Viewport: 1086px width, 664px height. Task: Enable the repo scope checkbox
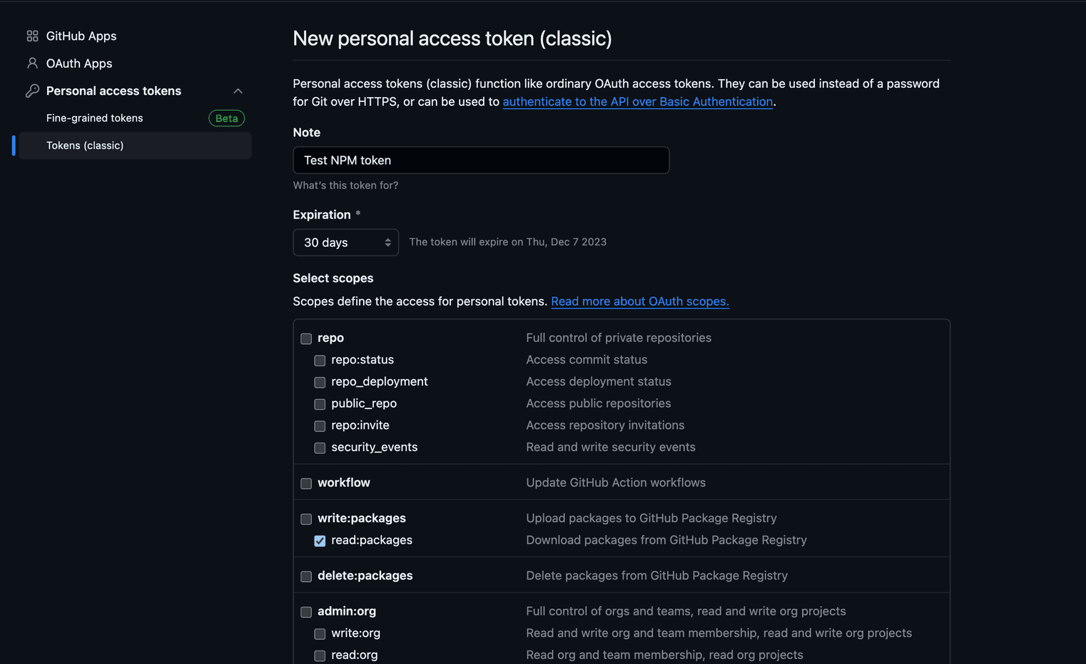306,338
